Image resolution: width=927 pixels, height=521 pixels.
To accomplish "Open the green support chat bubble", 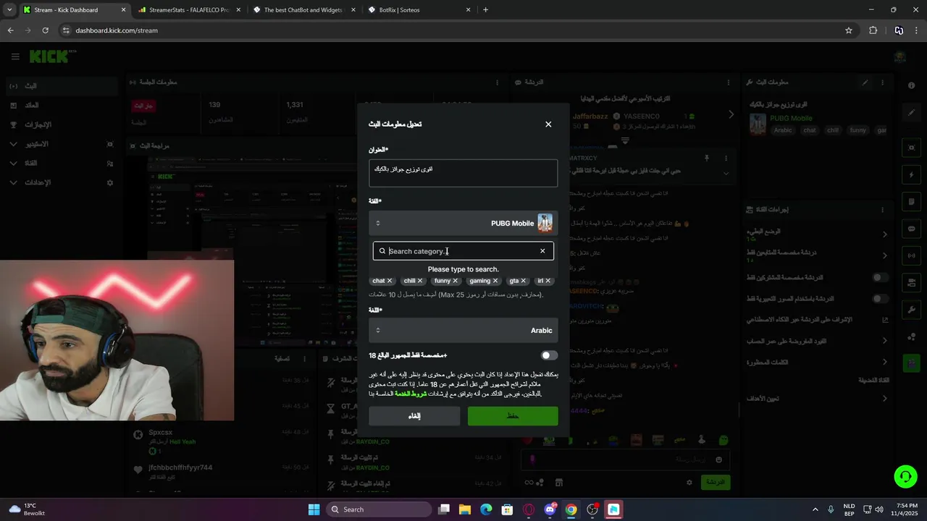I will point(905,475).
